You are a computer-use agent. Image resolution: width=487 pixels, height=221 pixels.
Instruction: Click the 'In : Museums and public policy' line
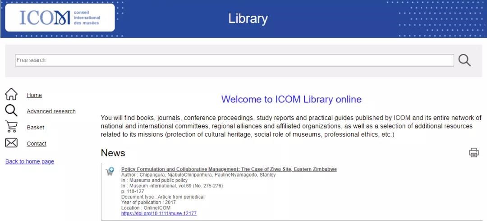coord(154,181)
